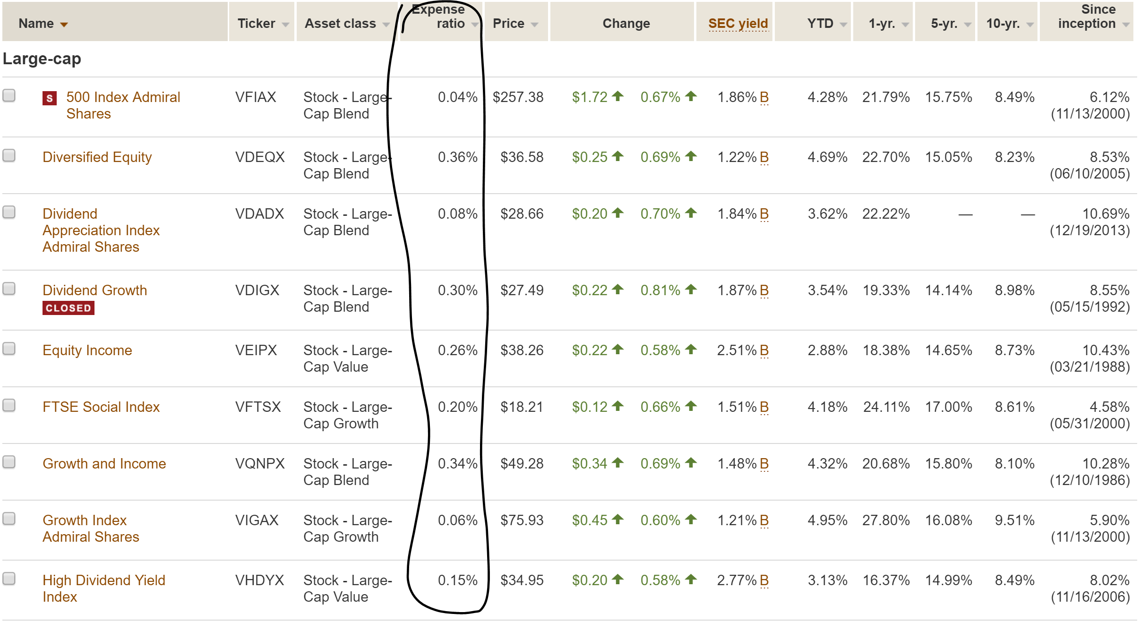Open Growth Index Admiral Shares fund
The width and height of the screenshot is (1140, 622).
pyautogui.click(x=91, y=528)
